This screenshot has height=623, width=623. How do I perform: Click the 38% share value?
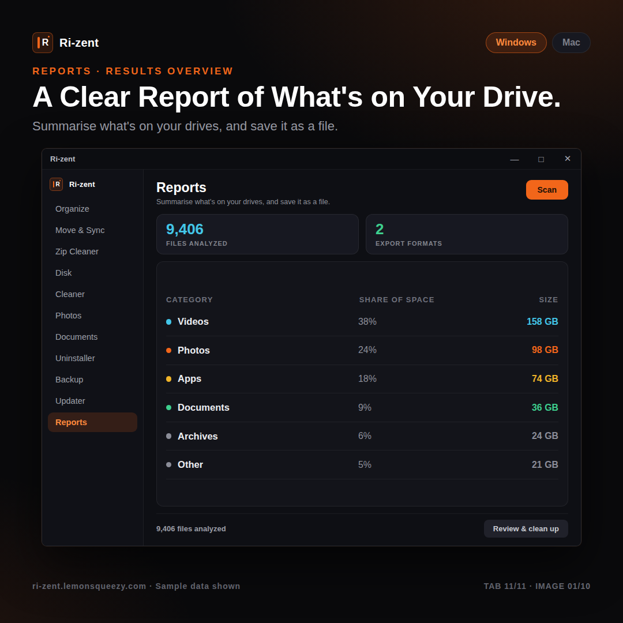(x=367, y=321)
